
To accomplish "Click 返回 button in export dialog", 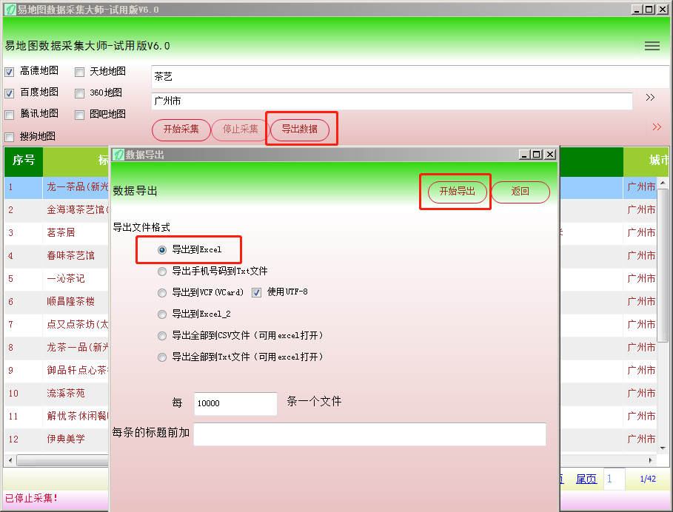I will (520, 192).
